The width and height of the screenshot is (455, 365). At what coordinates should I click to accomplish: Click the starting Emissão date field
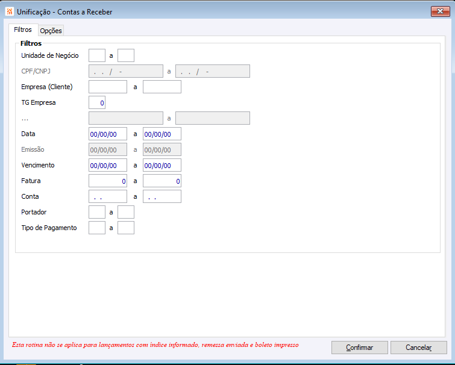(x=108, y=149)
